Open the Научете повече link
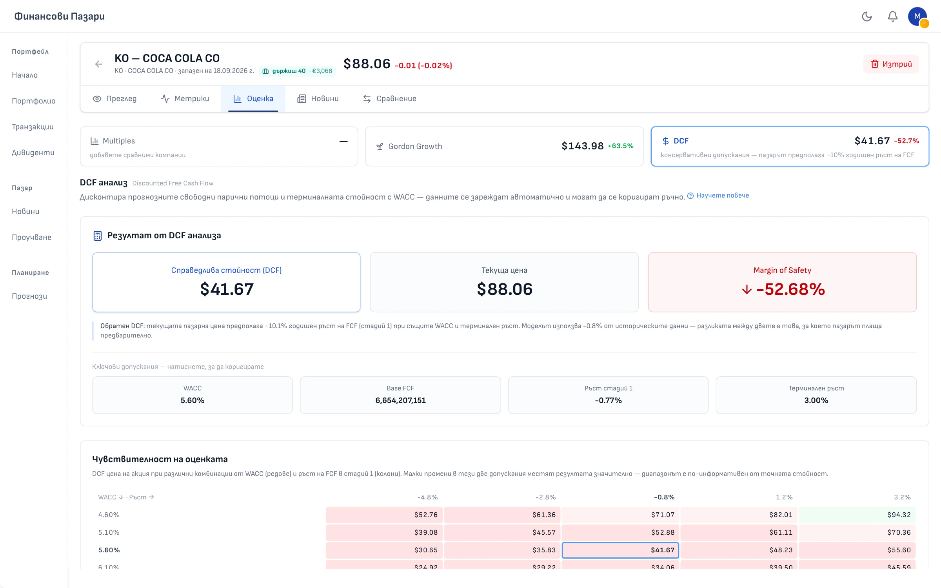 point(723,196)
